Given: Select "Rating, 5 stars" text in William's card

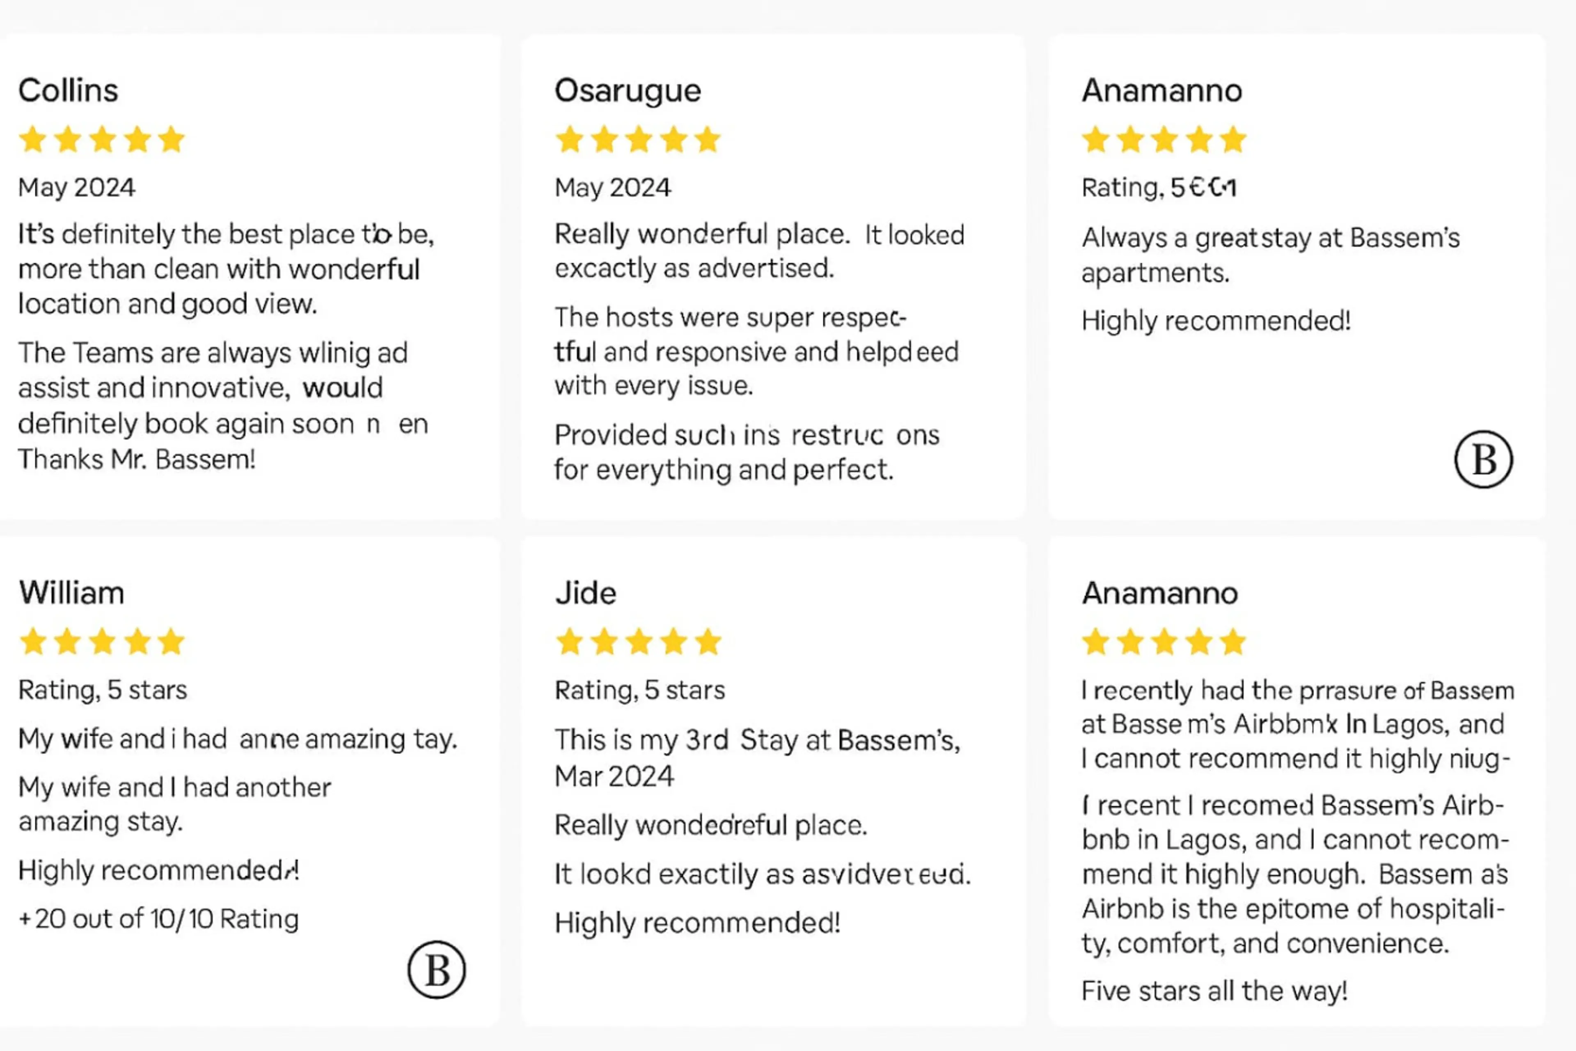Looking at the screenshot, I should (x=103, y=690).
